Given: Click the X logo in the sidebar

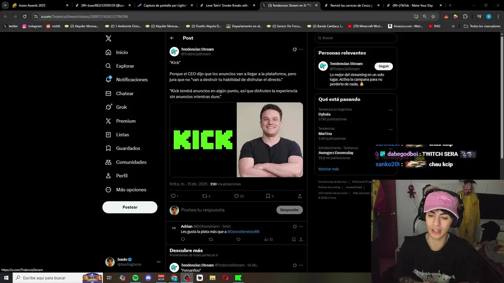Looking at the screenshot, I should point(109,39).
